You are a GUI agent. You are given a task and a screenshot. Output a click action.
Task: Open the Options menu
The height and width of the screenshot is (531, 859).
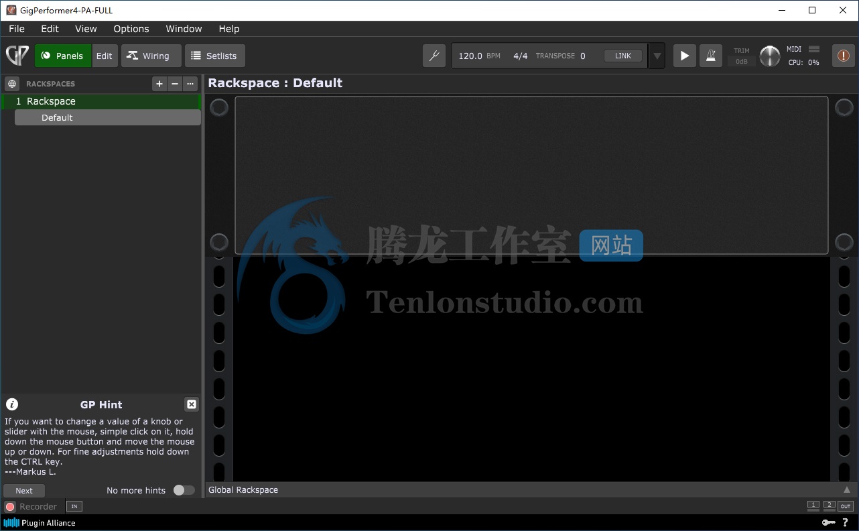[131, 29]
